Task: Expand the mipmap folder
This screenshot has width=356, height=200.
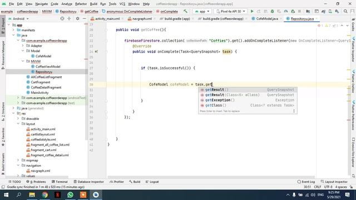Action: click(18, 161)
